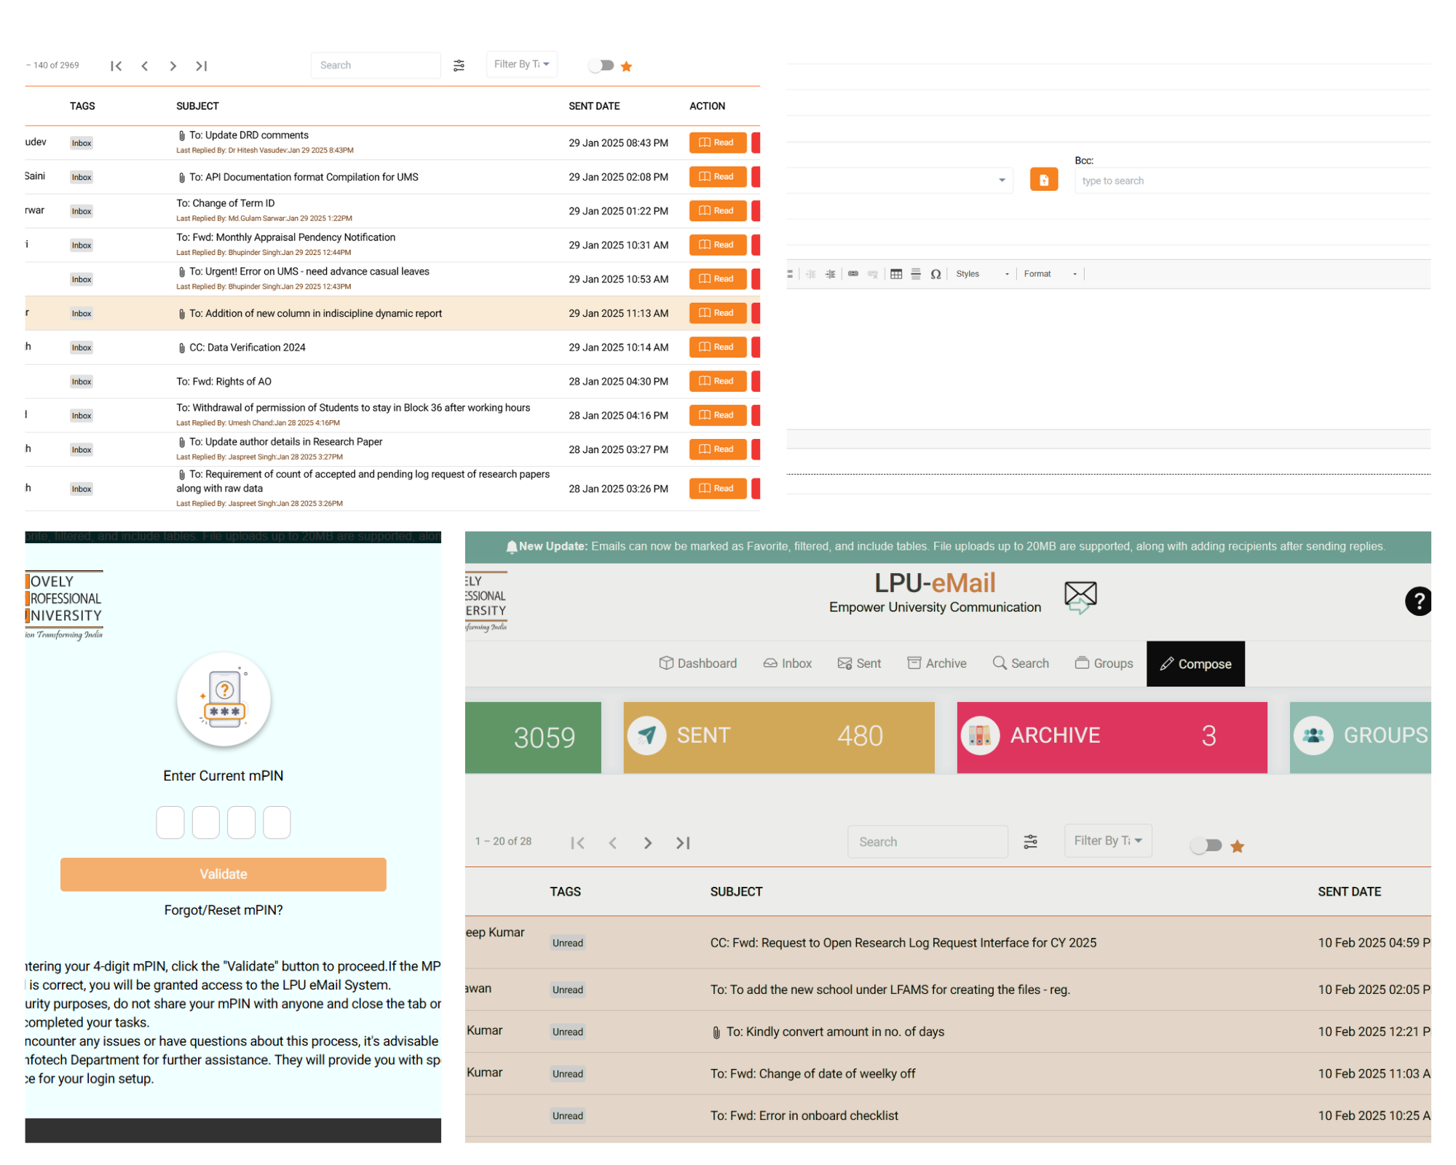Click attachment icon on Update DRD comments row
The height and width of the screenshot is (1165, 1456).
coord(181,135)
